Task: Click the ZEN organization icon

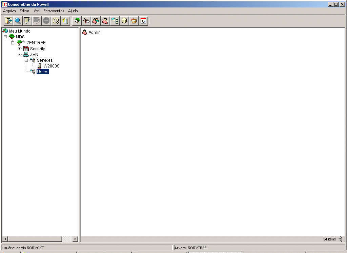Action: point(26,54)
